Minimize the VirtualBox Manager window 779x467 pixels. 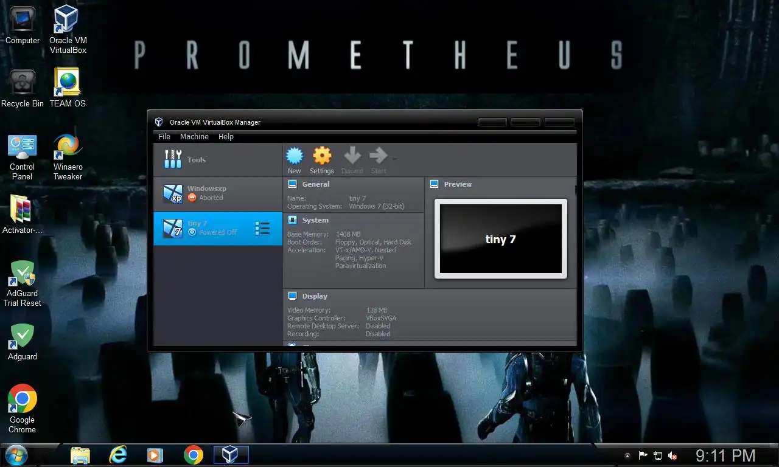point(492,122)
